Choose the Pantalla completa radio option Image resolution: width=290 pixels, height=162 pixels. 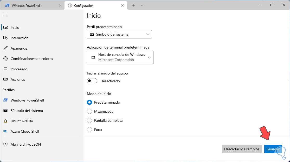pyautogui.click(x=89, y=120)
